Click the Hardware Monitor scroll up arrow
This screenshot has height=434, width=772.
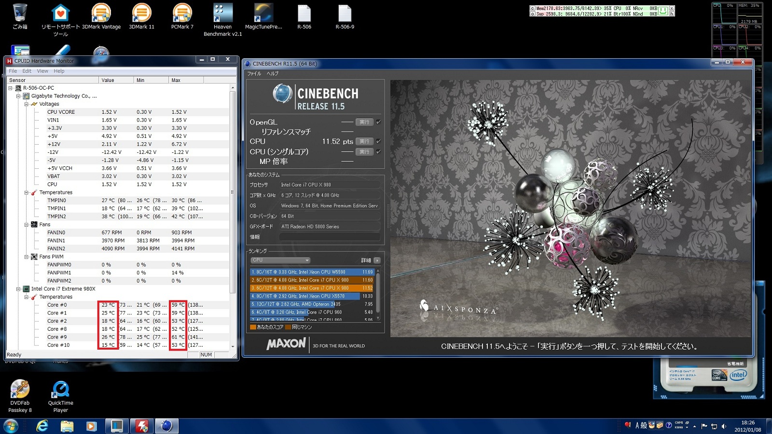(x=233, y=88)
